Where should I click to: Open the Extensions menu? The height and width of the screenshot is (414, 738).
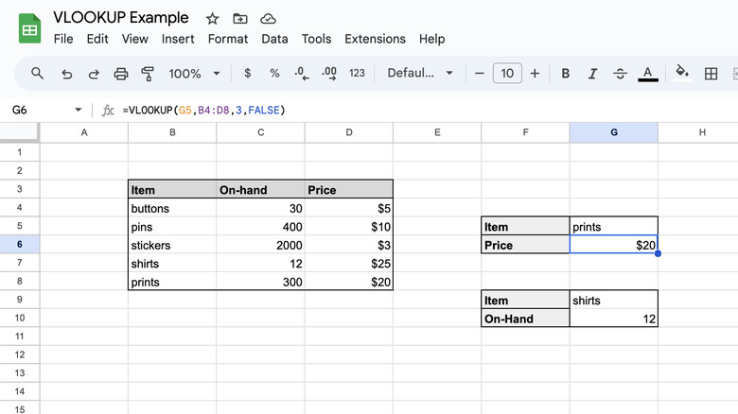[375, 39]
